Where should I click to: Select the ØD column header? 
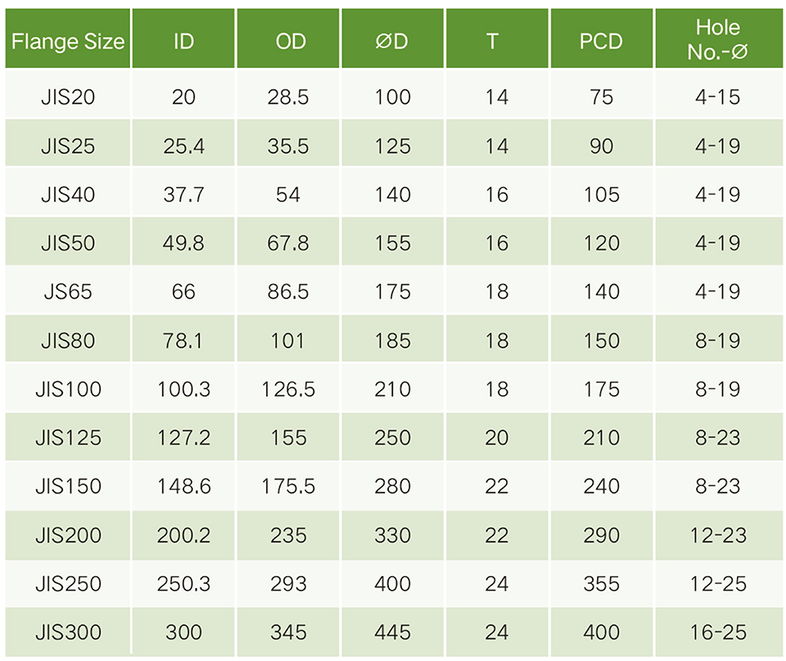tap(392, 41)
